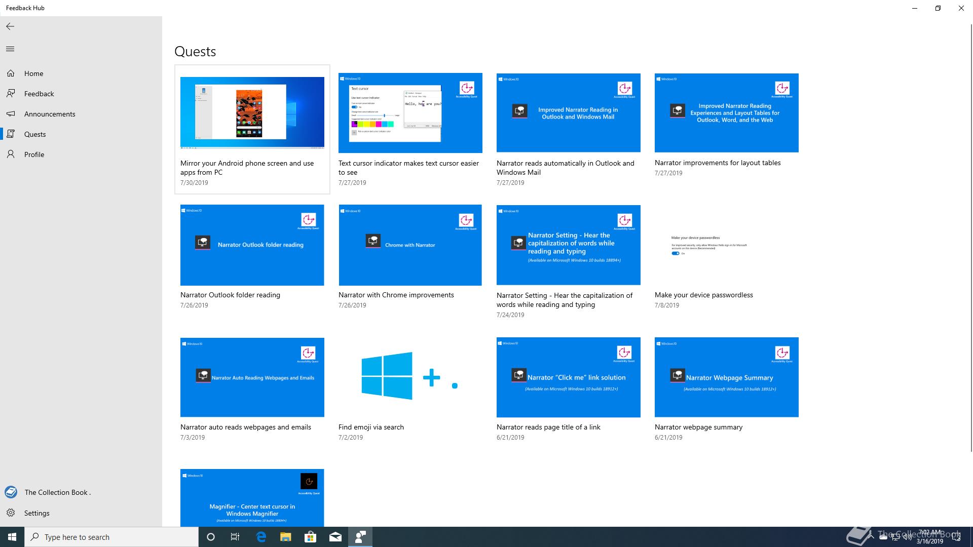
Task: Click 'Narrator Outlook folder reading' caption text
Action: (230, 295)
